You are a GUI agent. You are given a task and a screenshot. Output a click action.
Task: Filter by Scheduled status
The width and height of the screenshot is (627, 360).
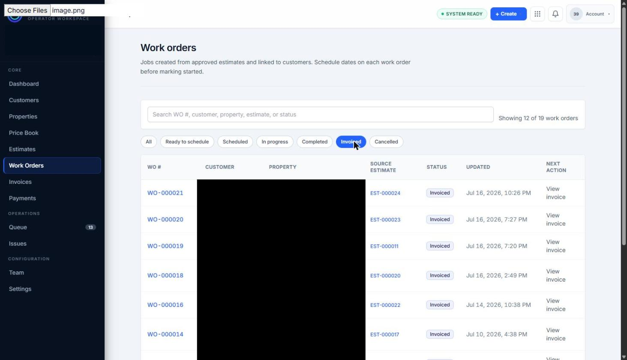pyautogui.click(x=235, y=142)
